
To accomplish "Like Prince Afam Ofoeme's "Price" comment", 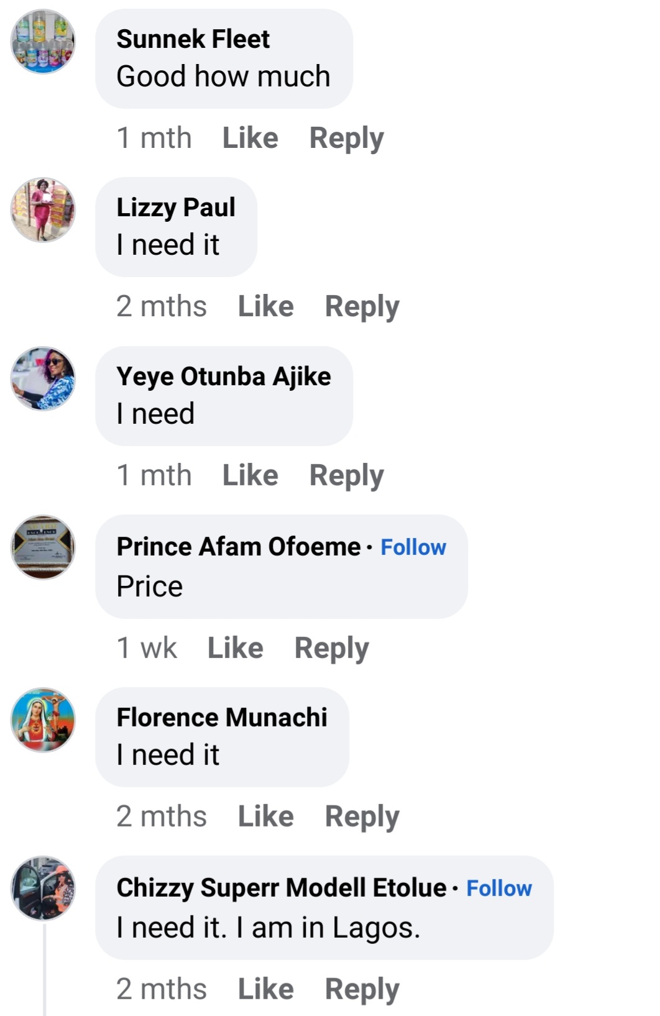I will click(235, 648).
